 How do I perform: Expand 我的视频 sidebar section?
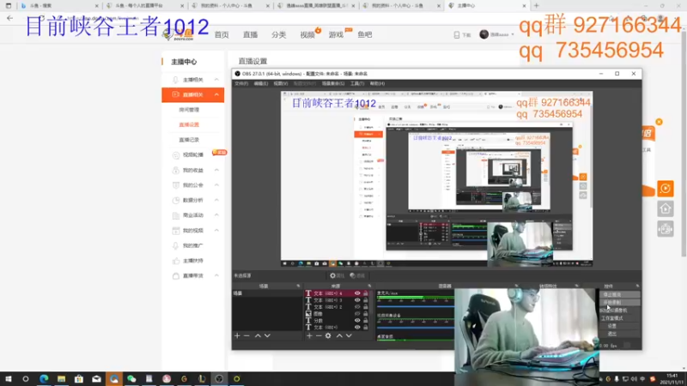pyautogui.click(x=216, y=230)
